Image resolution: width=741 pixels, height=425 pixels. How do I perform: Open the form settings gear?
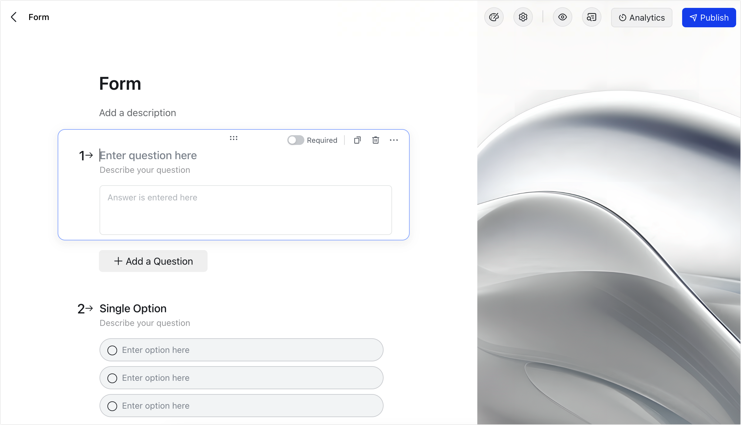coord(523,17)
